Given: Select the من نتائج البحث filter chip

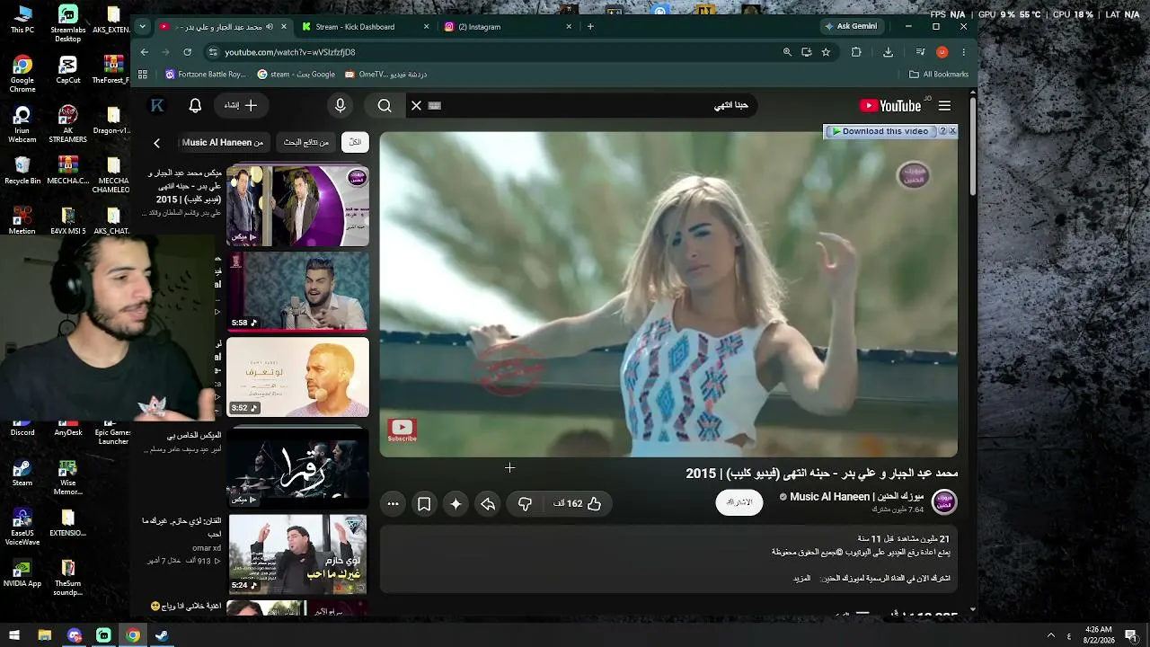Looking at the screenshot, I should [x=306, y=142].
